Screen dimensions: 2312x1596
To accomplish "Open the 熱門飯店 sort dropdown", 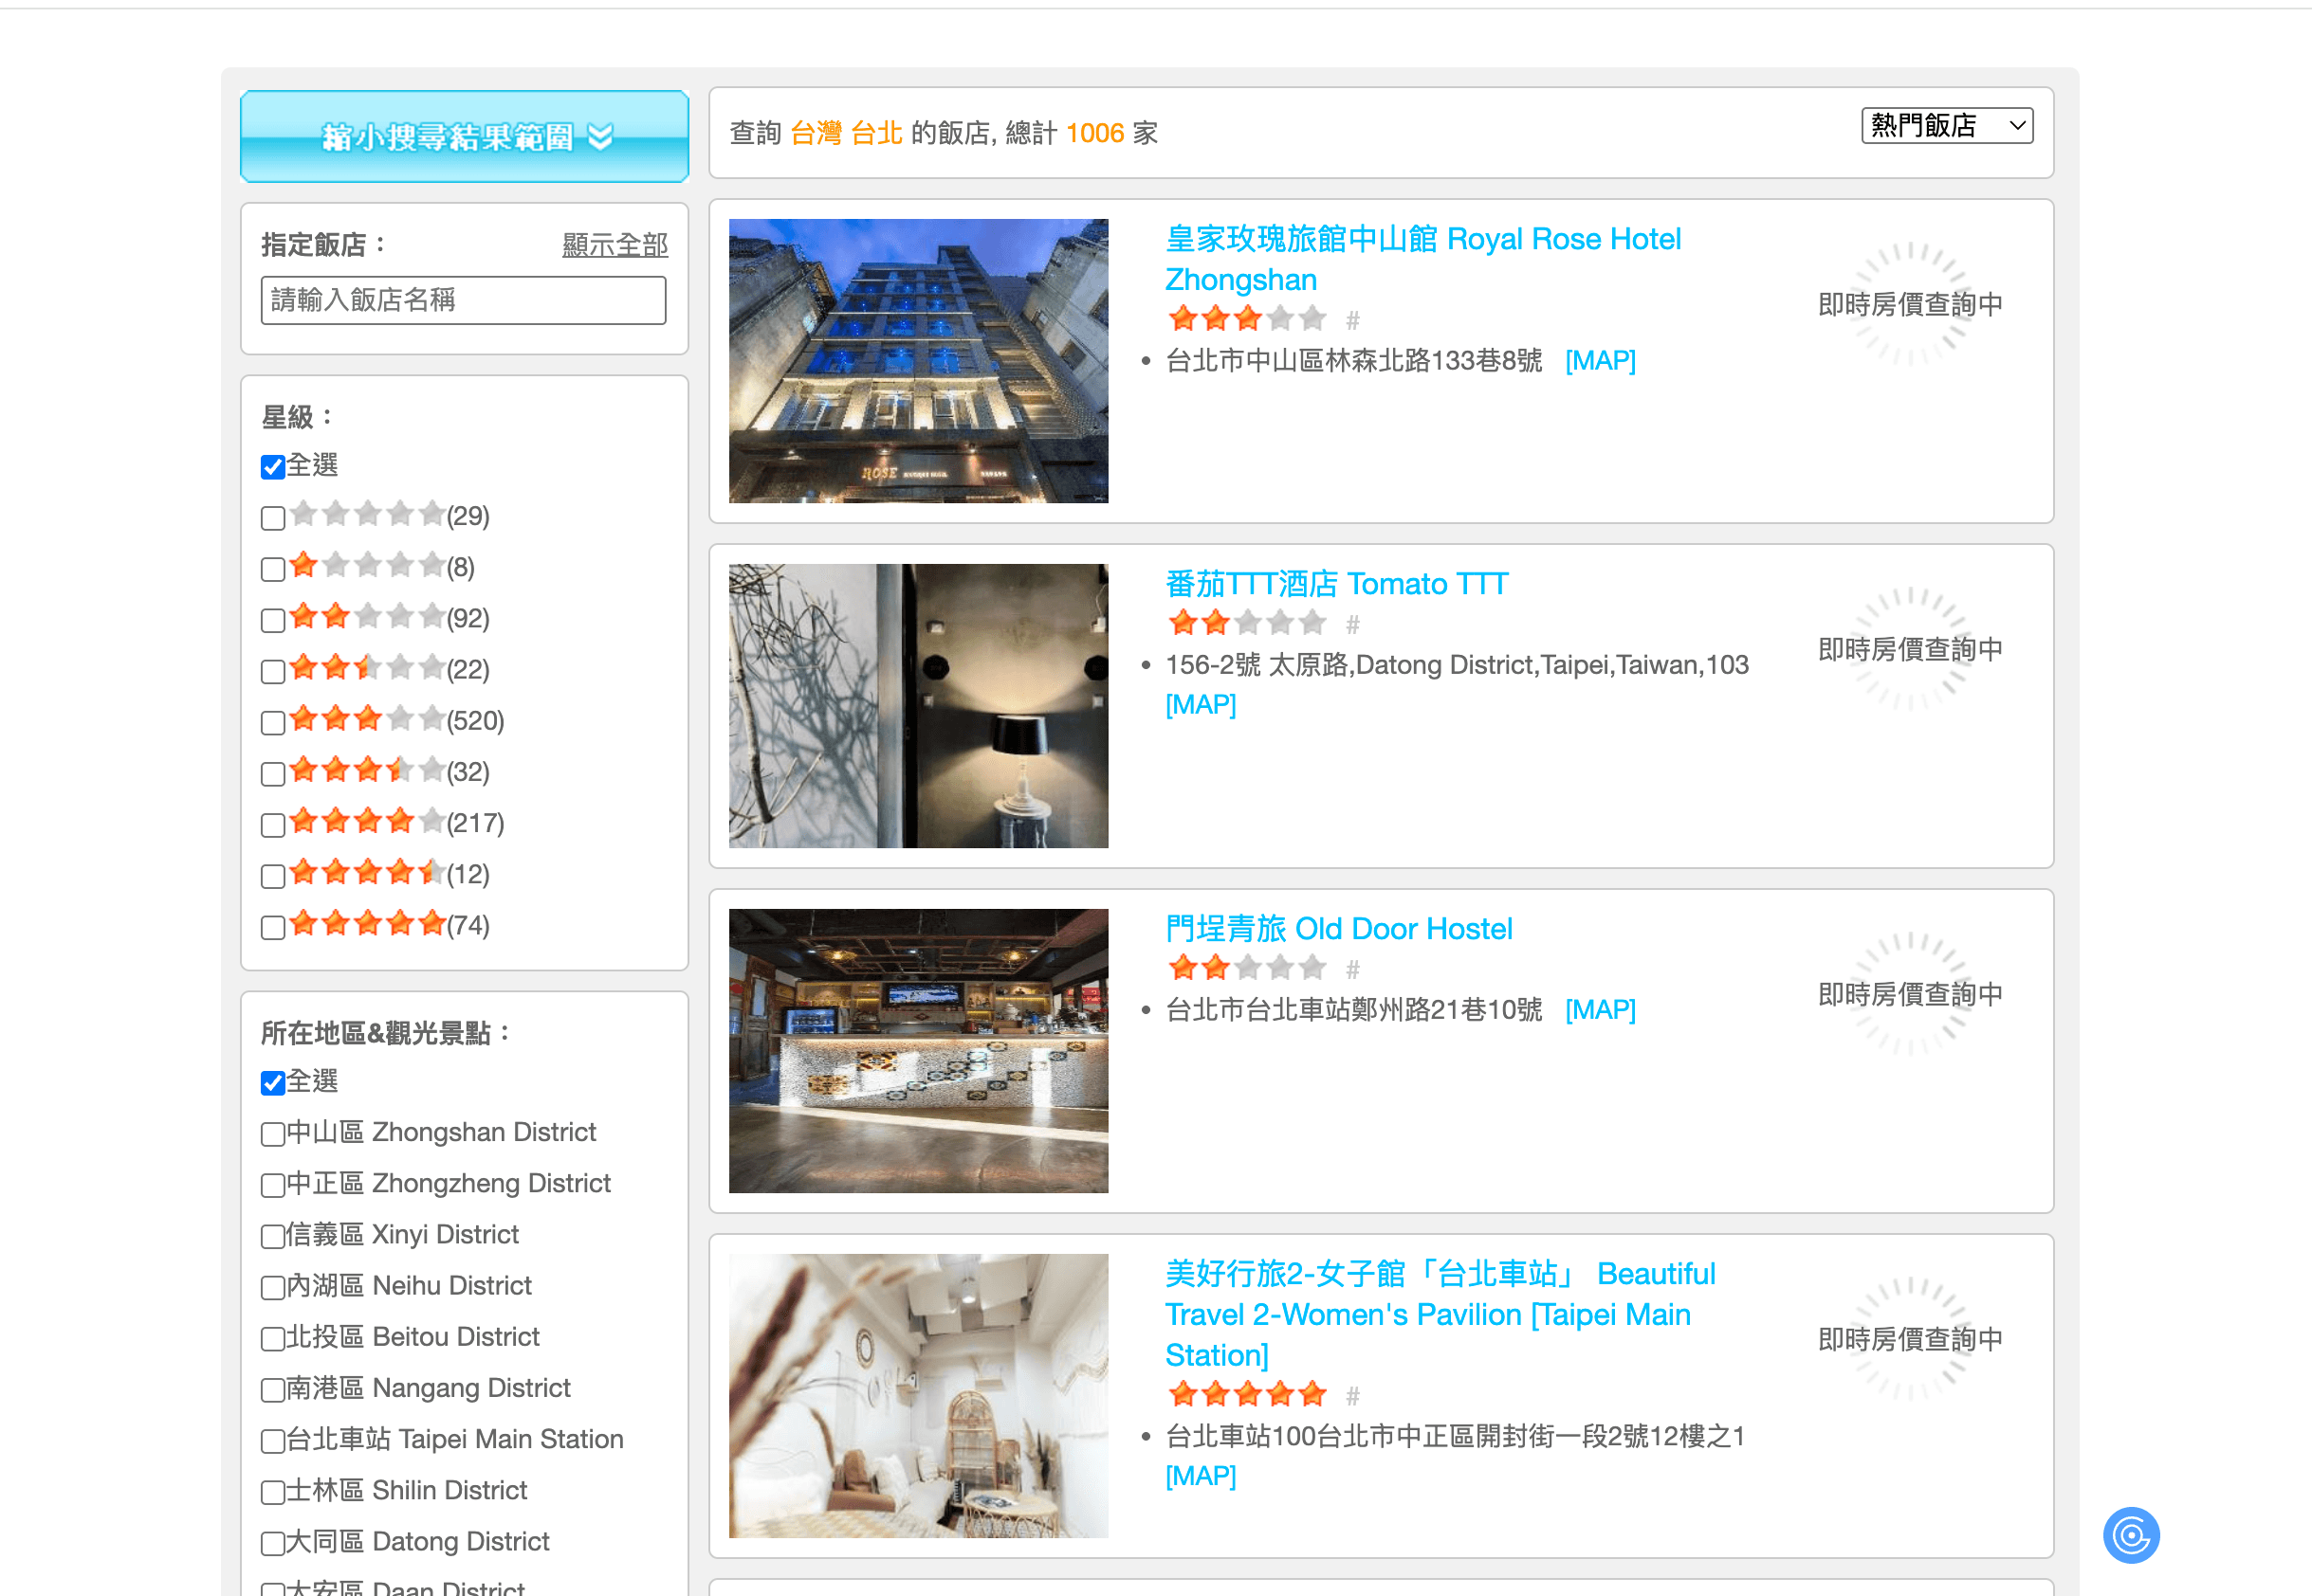I will 1946,126.
